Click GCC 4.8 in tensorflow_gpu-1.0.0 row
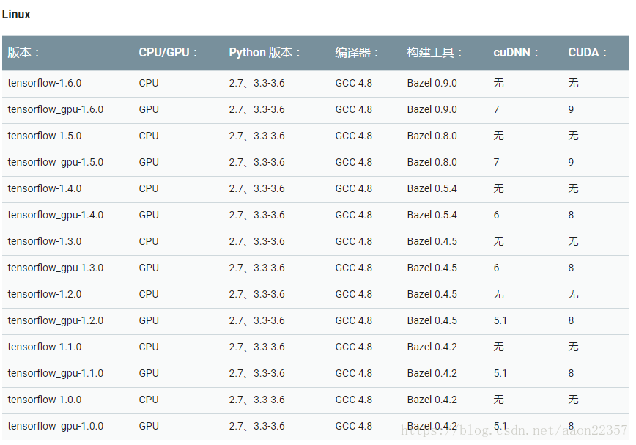Image resolution: width=636 pixels, height=445 pixels. pos(354,426)
